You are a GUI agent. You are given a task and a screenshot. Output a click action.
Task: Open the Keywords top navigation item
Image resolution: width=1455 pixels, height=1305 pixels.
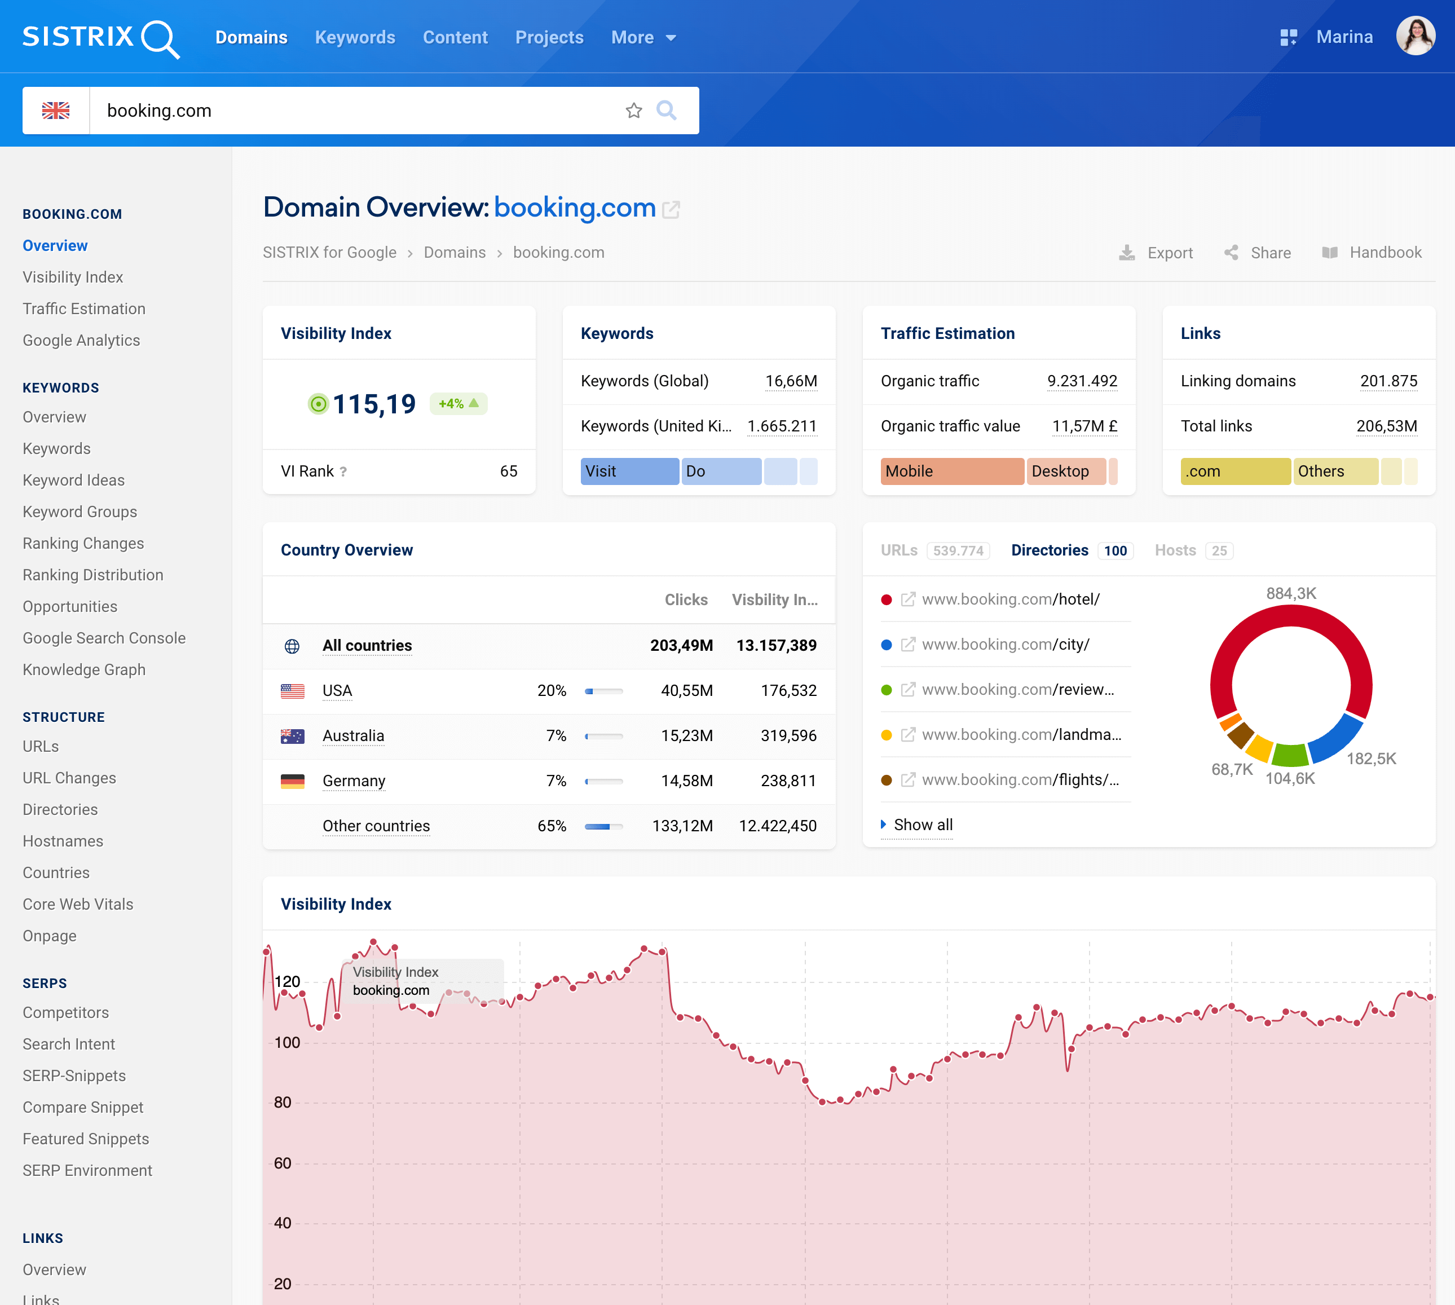(x=355, y=37)
